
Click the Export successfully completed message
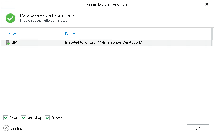[x=44, y=21]
